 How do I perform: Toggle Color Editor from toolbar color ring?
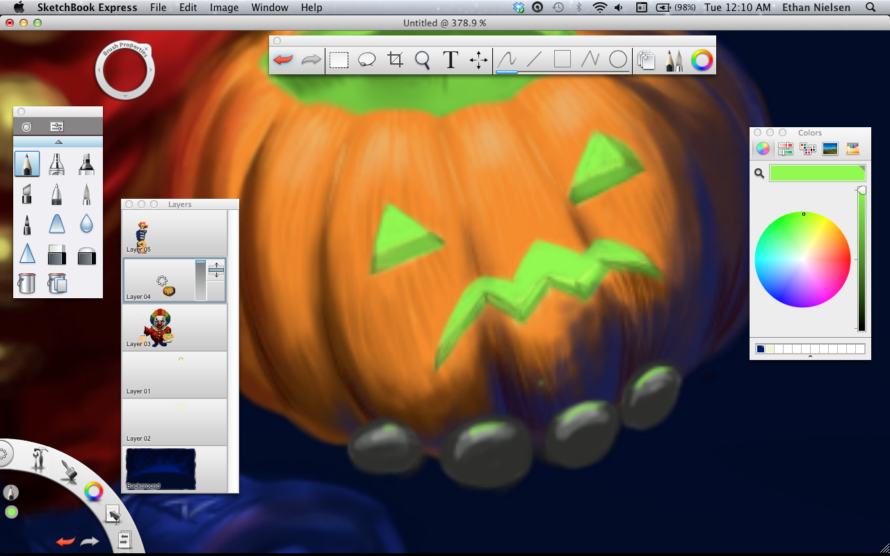pos(702,60)
